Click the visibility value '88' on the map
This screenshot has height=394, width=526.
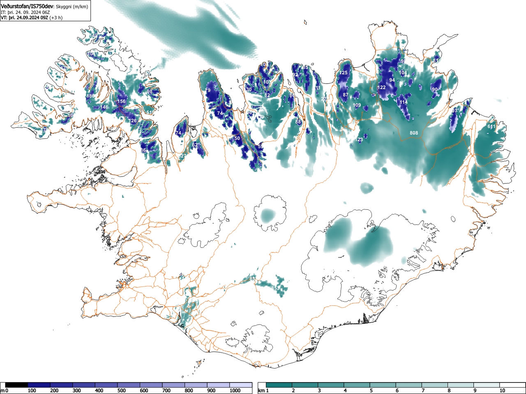click(298, 122)
